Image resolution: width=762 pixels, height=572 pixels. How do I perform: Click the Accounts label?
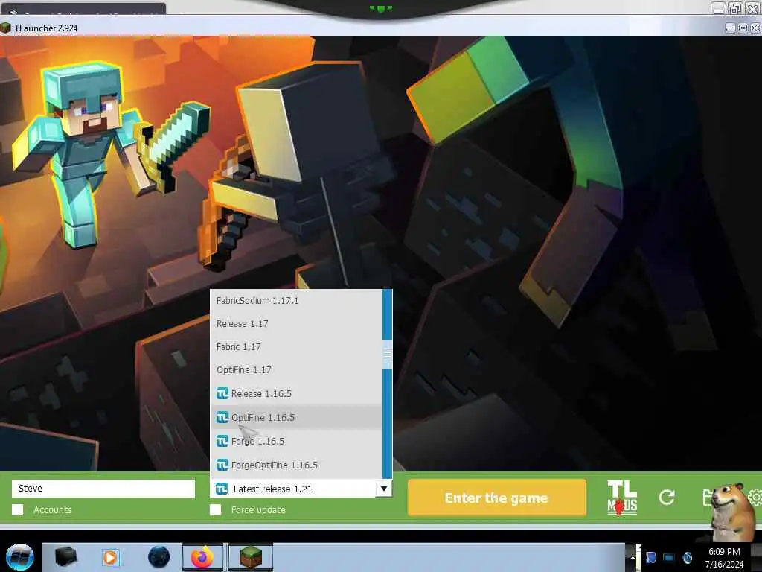click(x=53, y=509)
